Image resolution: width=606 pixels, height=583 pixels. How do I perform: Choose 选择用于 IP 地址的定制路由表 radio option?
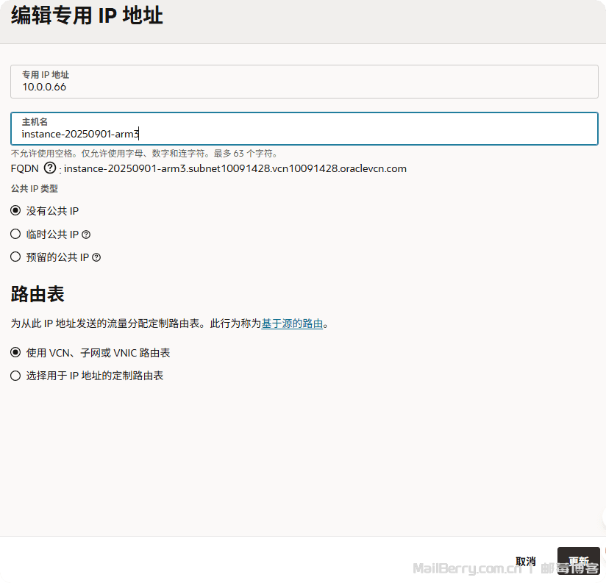[15, 376]
